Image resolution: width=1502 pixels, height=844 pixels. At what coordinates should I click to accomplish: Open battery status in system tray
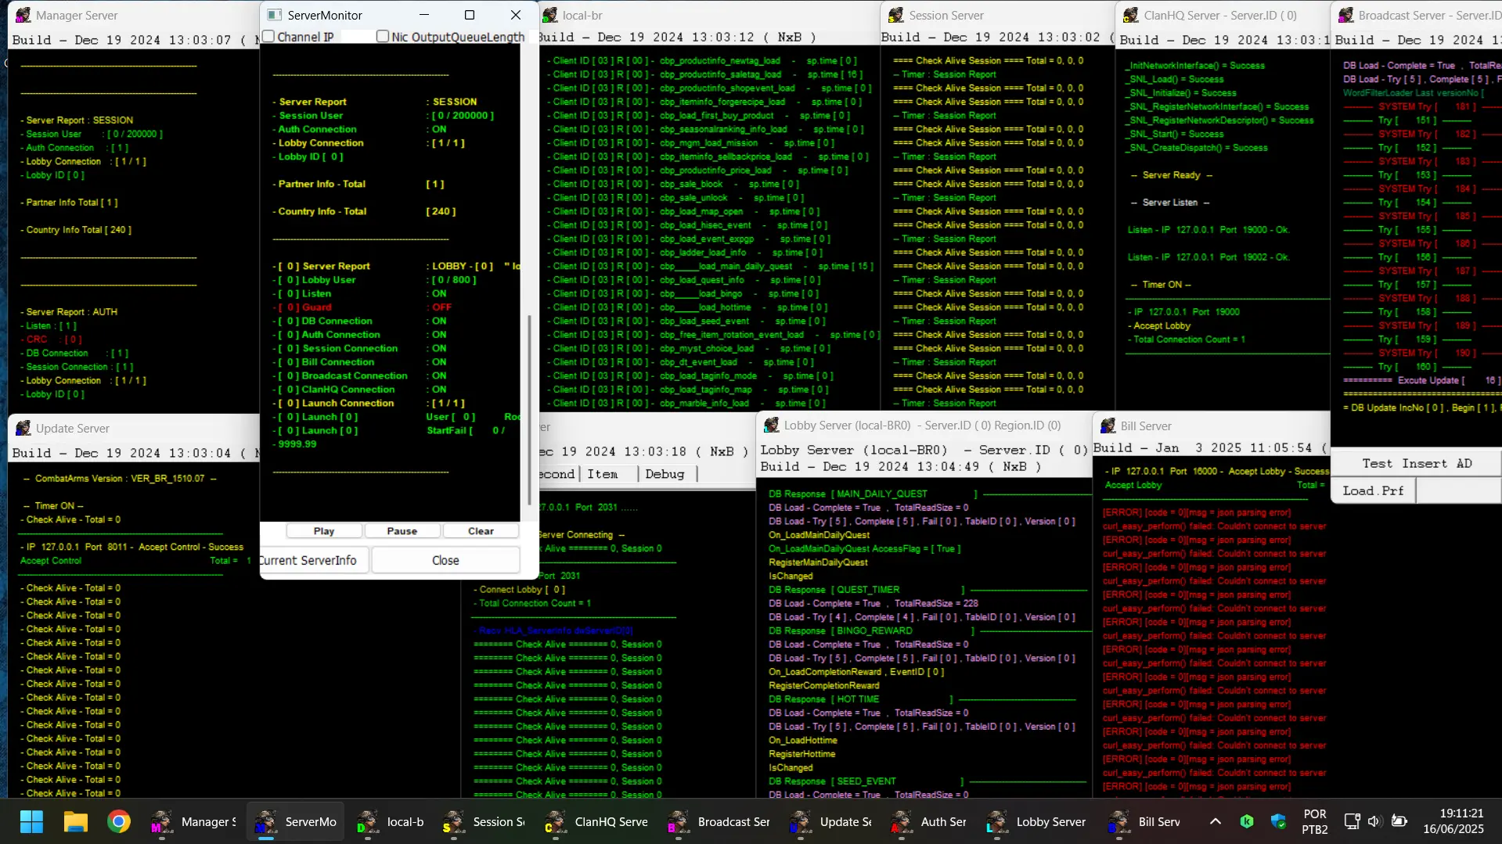pos(1399,821)
